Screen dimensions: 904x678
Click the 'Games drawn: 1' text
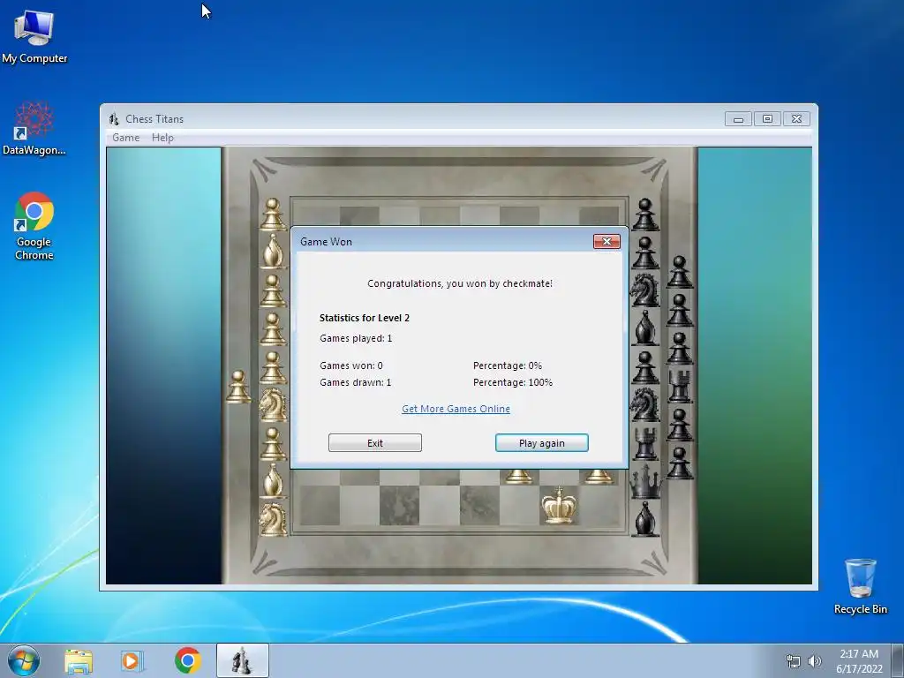(355, 382)
